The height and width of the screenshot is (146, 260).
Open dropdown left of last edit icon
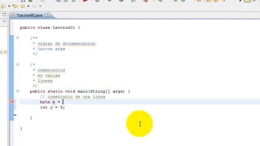point(9,6)
